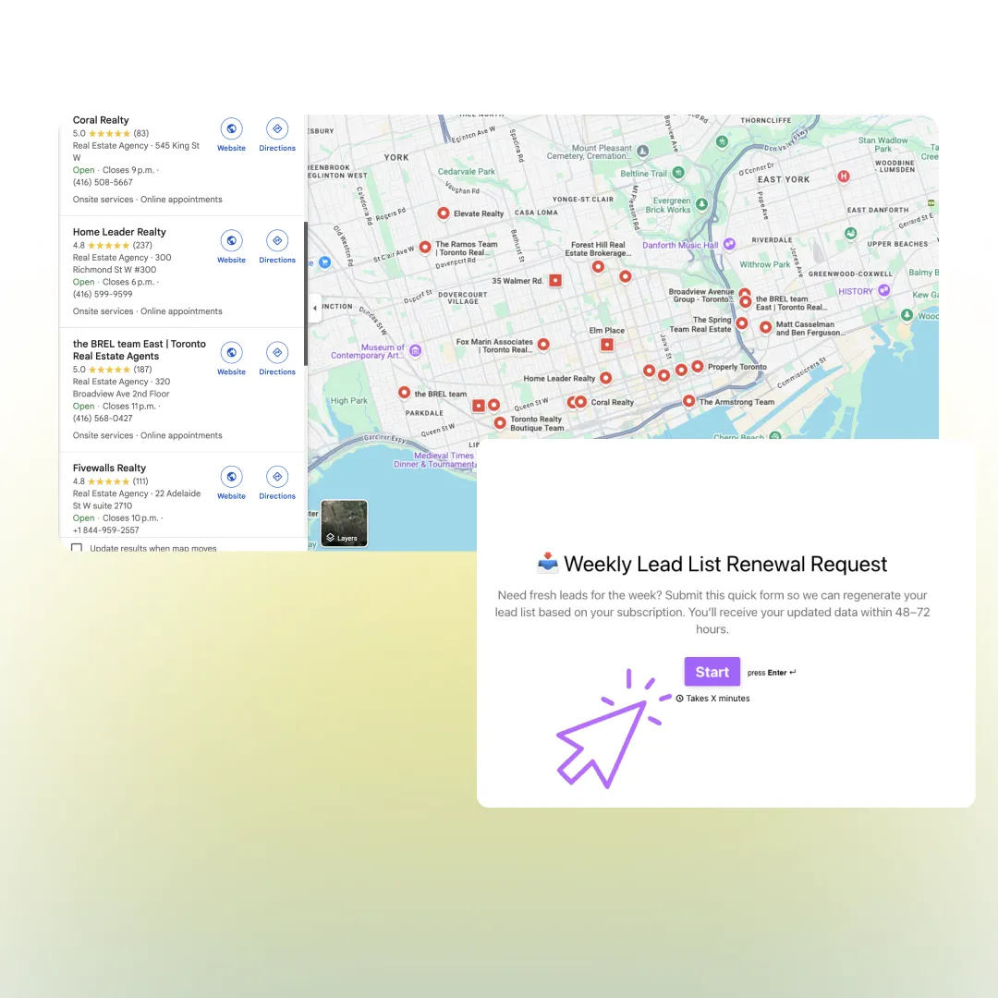Open Fivewalls Realty listing title
Image resolution: width=998 pixels, height=998 pixels.
[109, 468]
